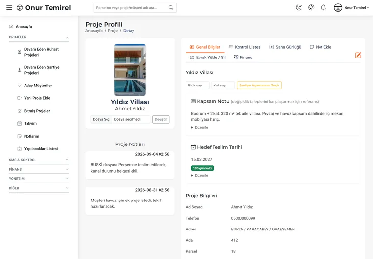Switch to the Kontrol Listesi tab
373x259 pixels.
(x=245, y=47)
